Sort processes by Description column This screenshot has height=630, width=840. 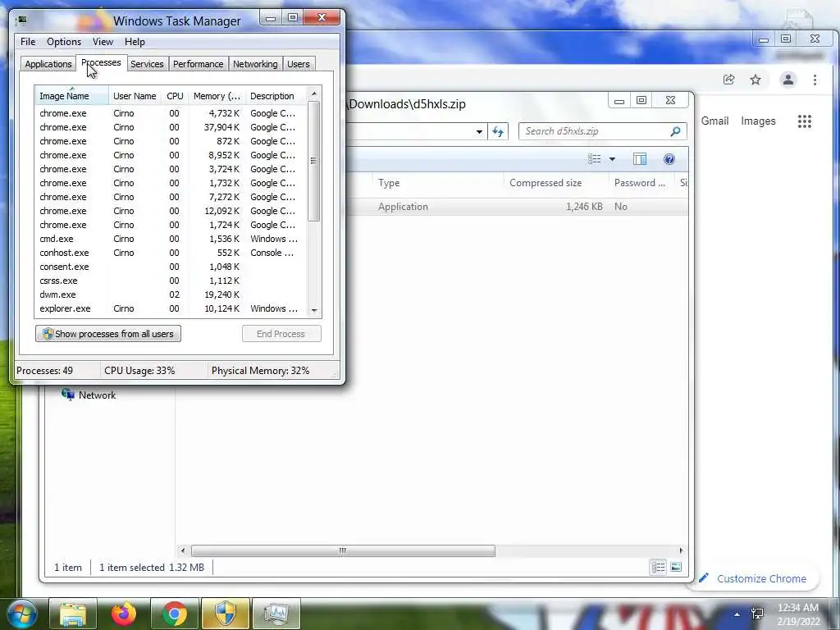pyautogui.click(x=276, y=96)
